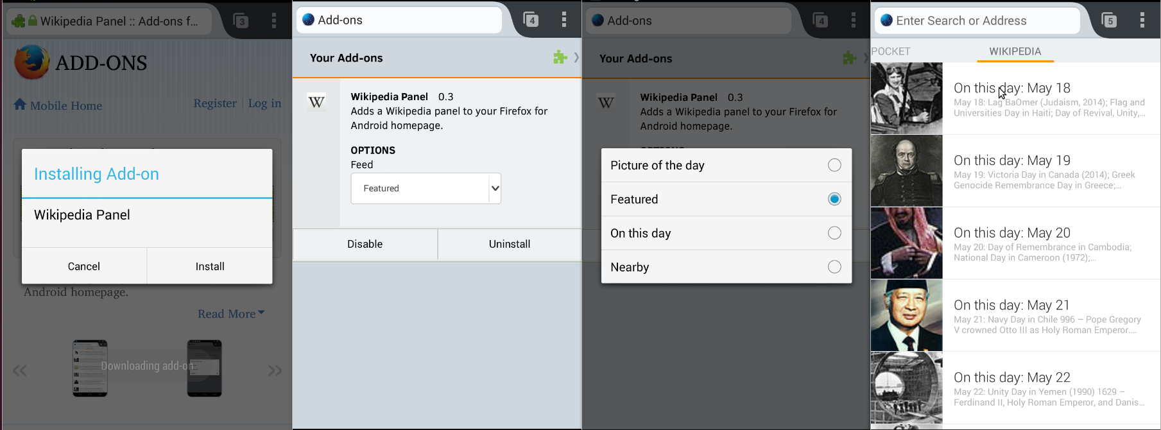Select the Picture of the day radio button
The width and height of the screenshot is (1161, 430).
tap(834, 165)
